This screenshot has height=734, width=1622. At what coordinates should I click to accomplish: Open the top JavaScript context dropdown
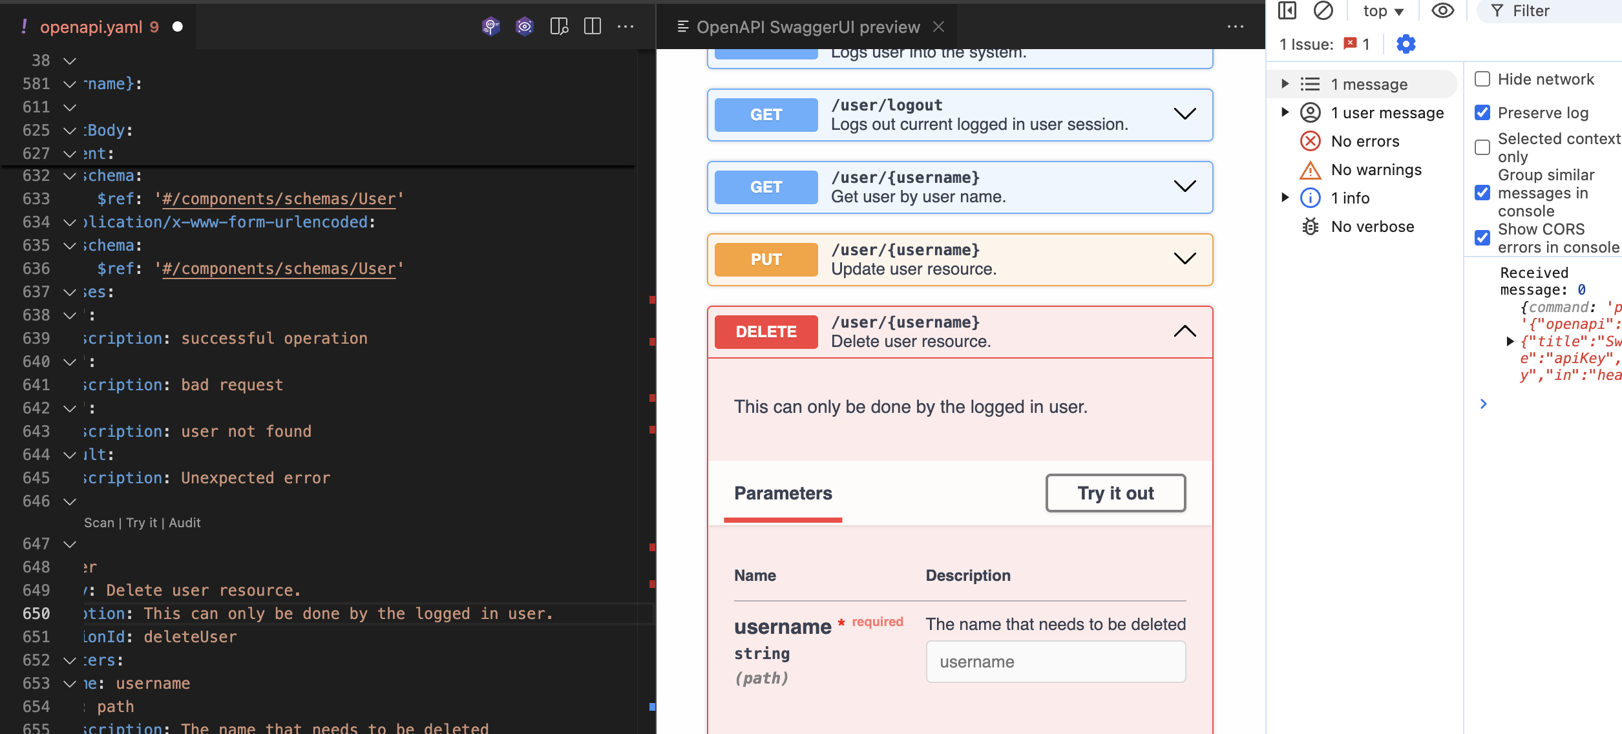point(1383,11)
